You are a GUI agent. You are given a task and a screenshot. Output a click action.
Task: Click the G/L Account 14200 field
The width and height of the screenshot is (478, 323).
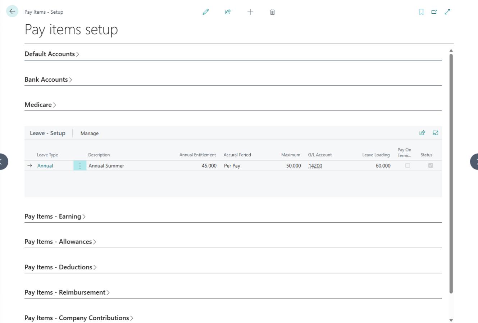[x=315, y=166]
